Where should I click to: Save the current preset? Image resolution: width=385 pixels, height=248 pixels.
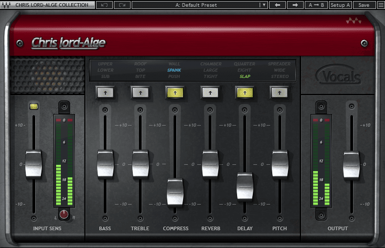click(364, 5)
